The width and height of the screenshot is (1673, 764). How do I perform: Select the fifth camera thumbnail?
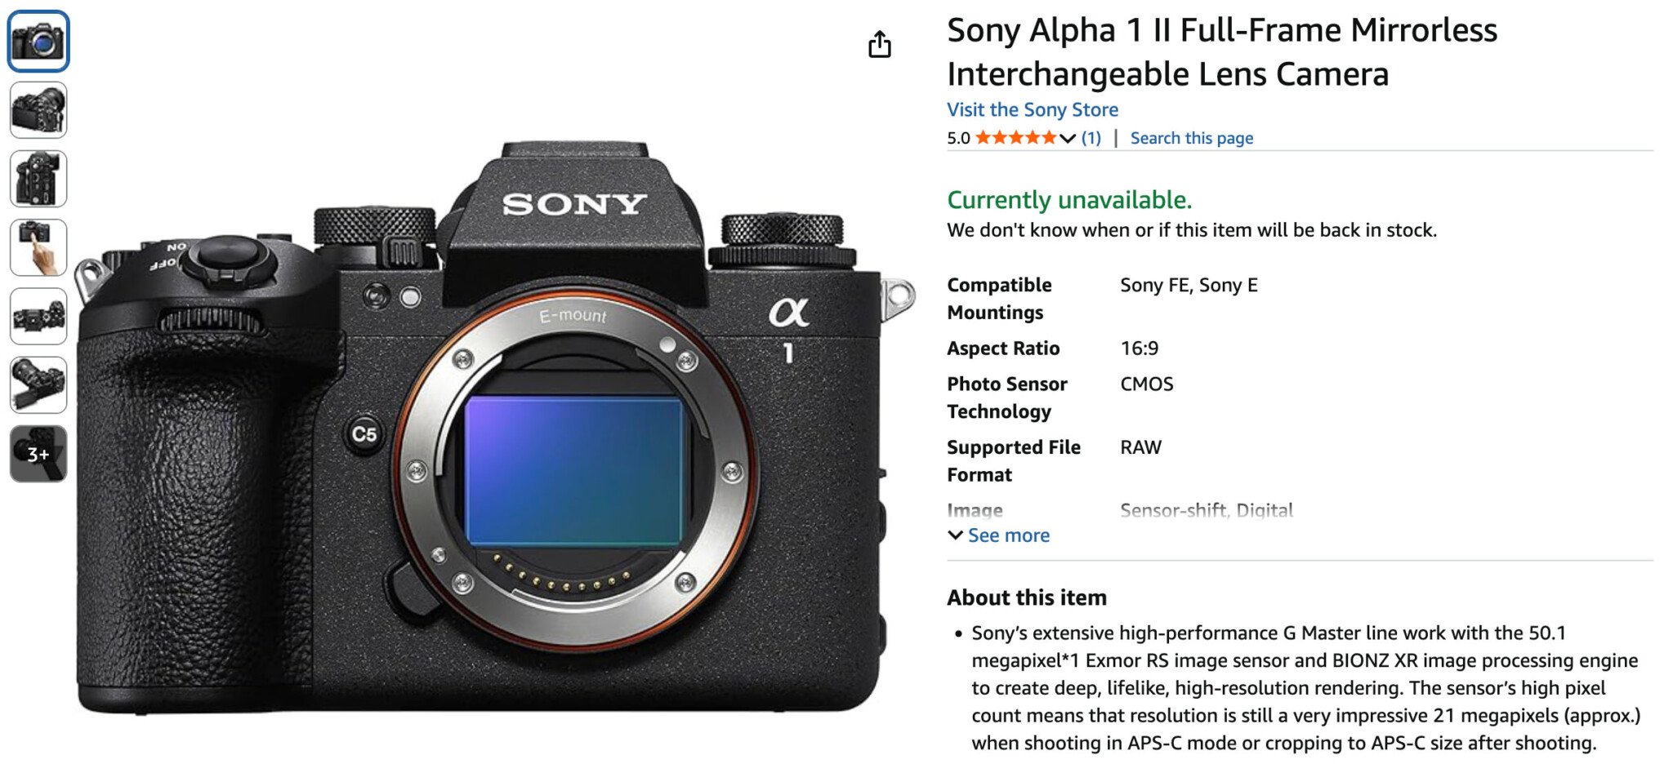tap(38, 316)
